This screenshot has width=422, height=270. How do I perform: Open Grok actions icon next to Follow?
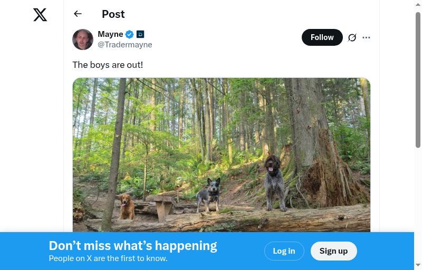pos(352,37)
